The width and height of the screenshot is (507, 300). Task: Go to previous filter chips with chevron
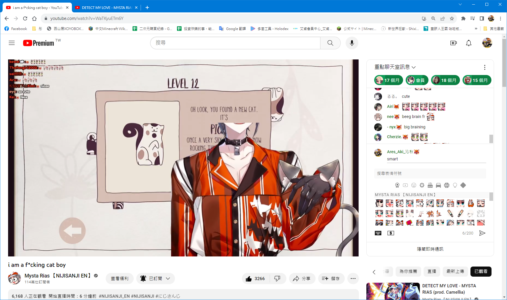(x=374, y=272)
